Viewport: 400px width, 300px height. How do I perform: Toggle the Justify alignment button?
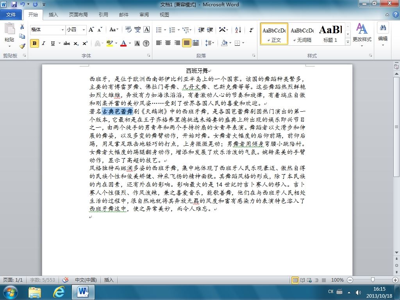coord(186,43)
